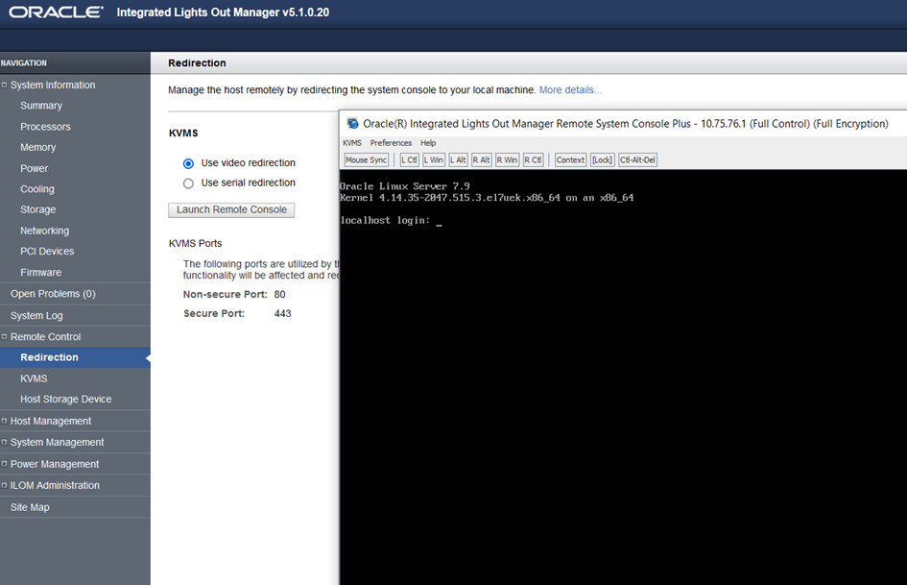The width and height of the screenshot is (907, 585).
Task: Open the Preferences menu
Action: coord(391,143)
